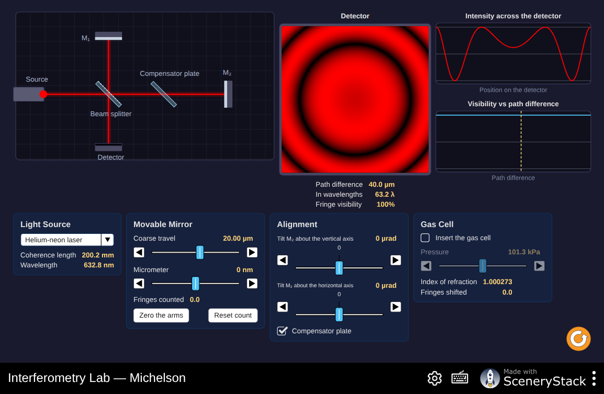This screenshot has width=604, height=394.
Task: Uncheck the Compensator plate checkbox
Action: (x=282, y=331)
